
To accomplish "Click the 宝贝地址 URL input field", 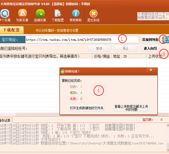I will 82,40.
